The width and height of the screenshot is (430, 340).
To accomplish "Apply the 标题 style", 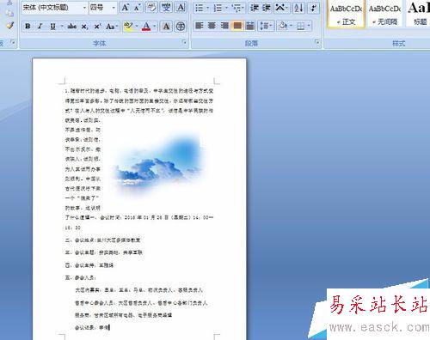I will [419, 15].
